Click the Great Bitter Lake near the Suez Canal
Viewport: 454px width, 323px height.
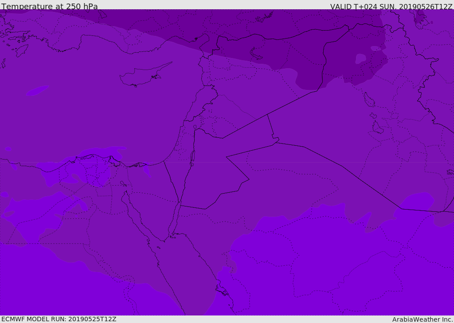click(x=123, y=183)
